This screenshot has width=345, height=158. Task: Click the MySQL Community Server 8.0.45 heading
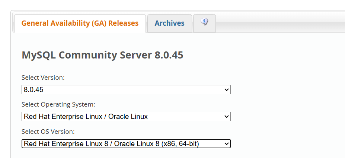102,55
